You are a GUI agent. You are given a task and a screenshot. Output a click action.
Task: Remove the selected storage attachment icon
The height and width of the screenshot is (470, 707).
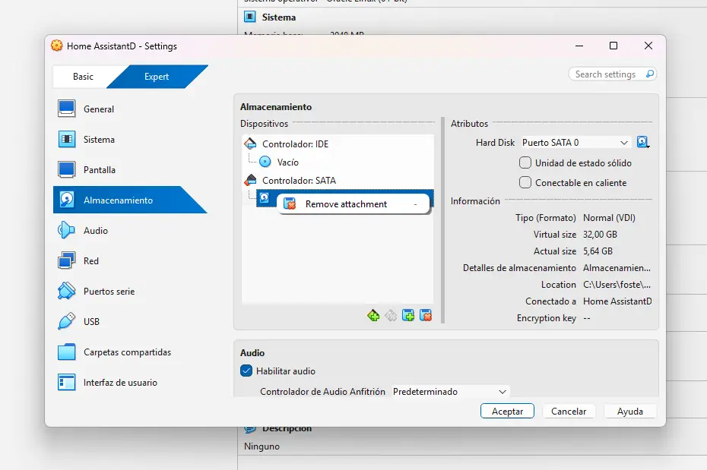click(426, 315)
